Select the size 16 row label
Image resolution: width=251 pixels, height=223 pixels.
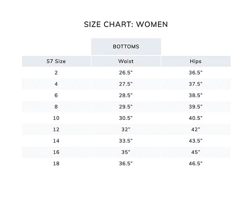[56, 152]
